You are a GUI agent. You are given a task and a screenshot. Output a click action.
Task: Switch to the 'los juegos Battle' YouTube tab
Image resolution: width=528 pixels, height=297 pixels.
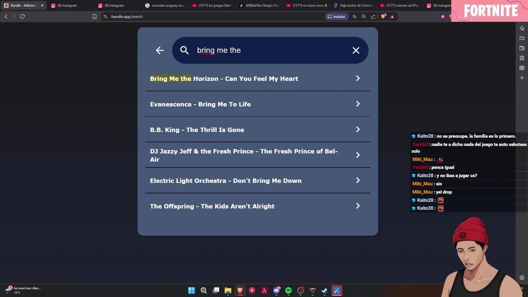212,5
